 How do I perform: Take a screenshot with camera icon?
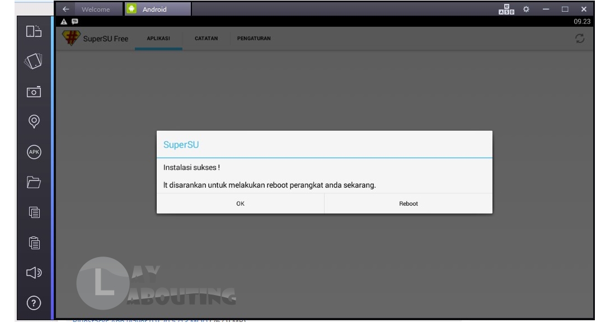click(x=34, y=92)
